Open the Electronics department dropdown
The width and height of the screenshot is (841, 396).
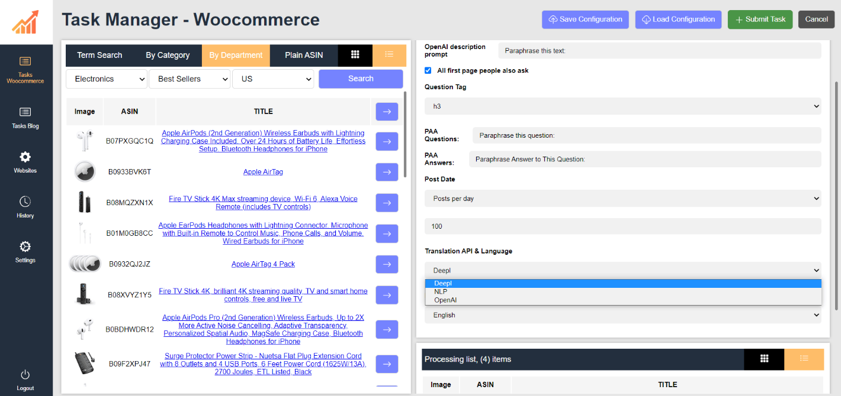click(107, 79)
